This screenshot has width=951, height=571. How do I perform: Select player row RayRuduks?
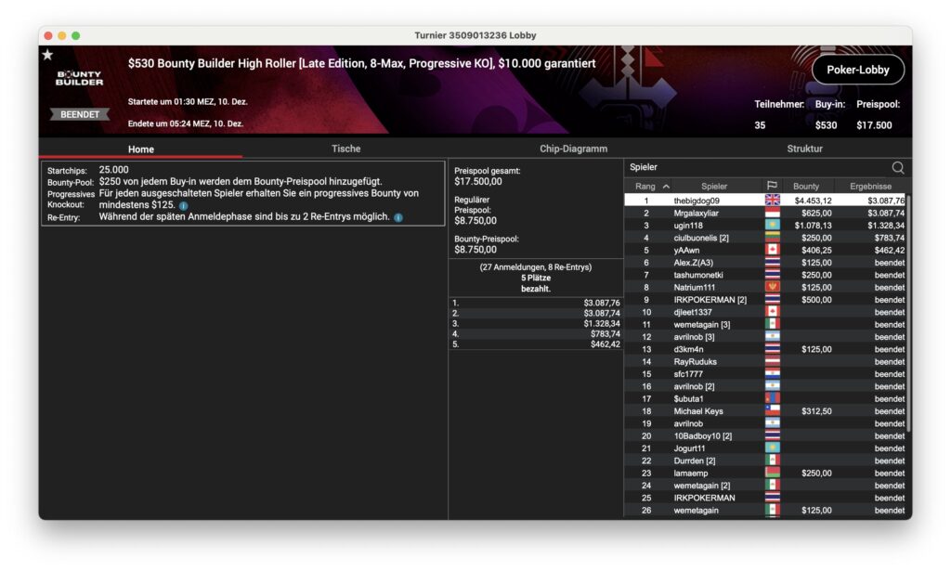tap(765, 361)
